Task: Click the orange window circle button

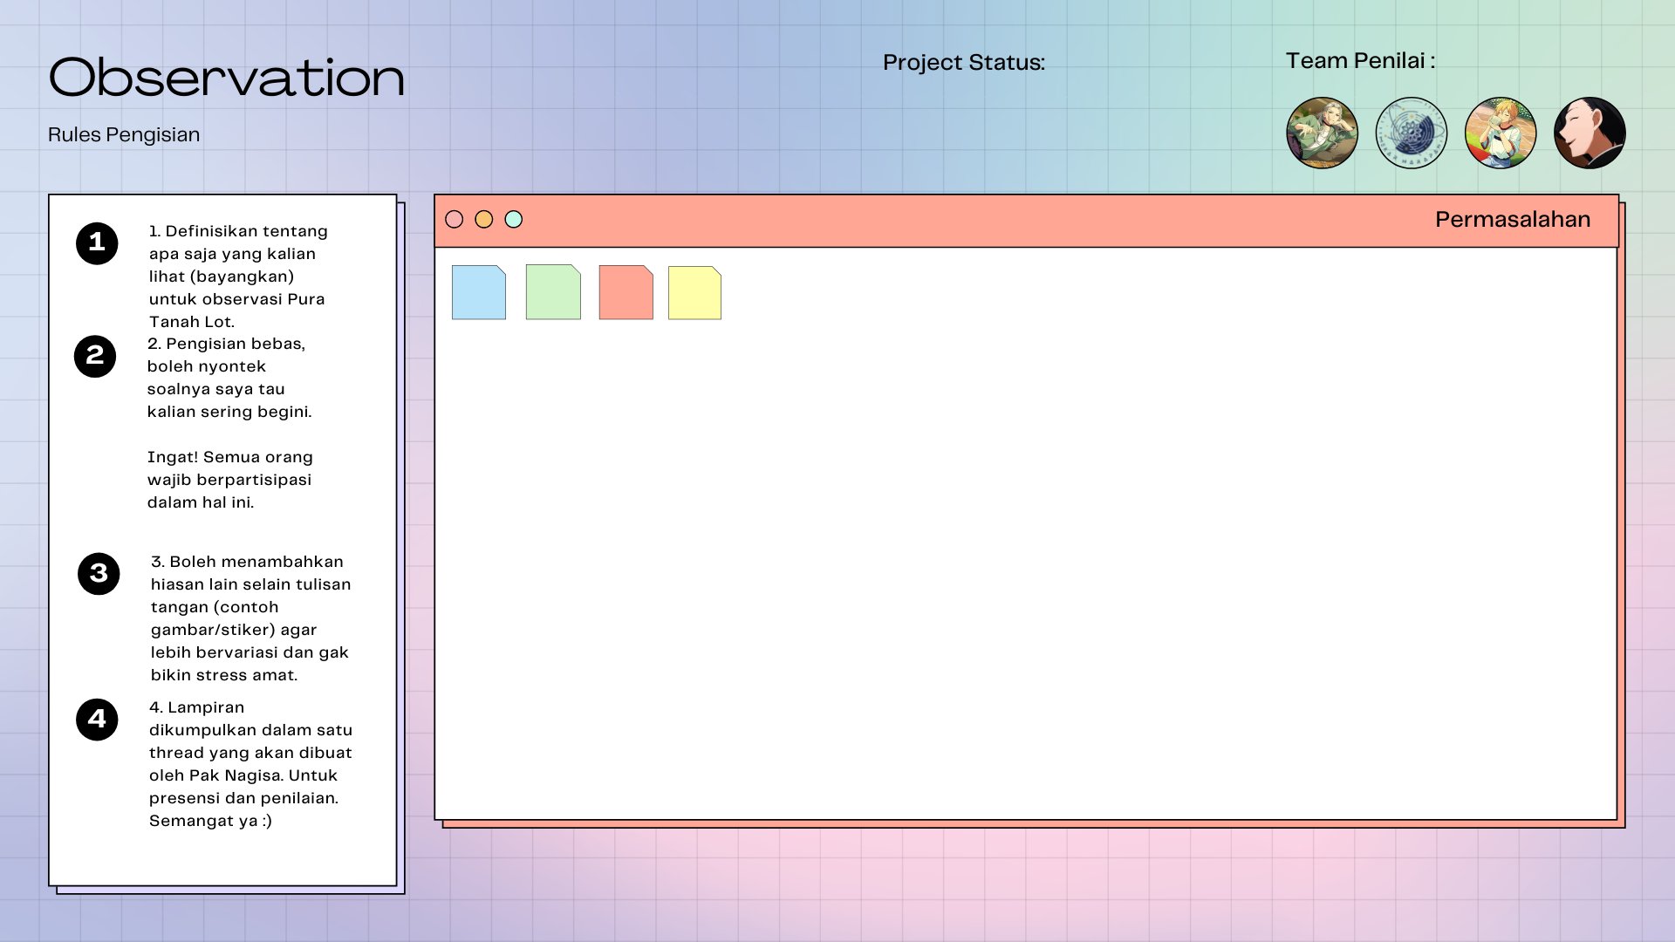Action: click(484, 220)
